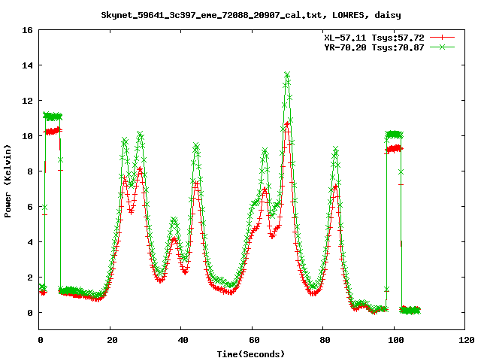This screenshot has width=481, height=361.
Task: Click the Time(Seconds) x-axis label
Action: [x=251, y=354]
